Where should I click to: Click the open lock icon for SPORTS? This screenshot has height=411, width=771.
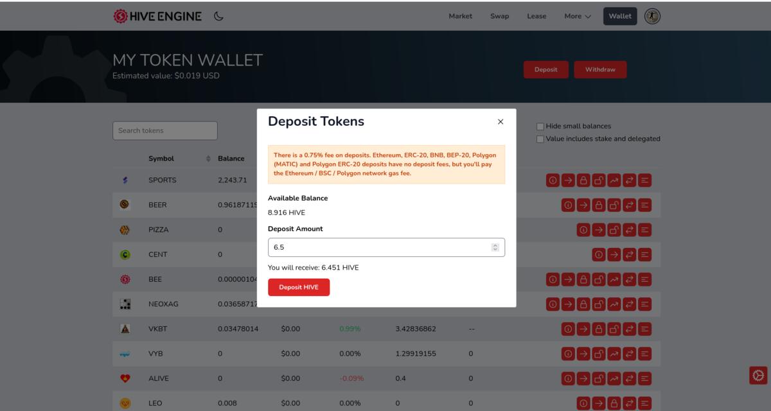click(x=599, y=180)
